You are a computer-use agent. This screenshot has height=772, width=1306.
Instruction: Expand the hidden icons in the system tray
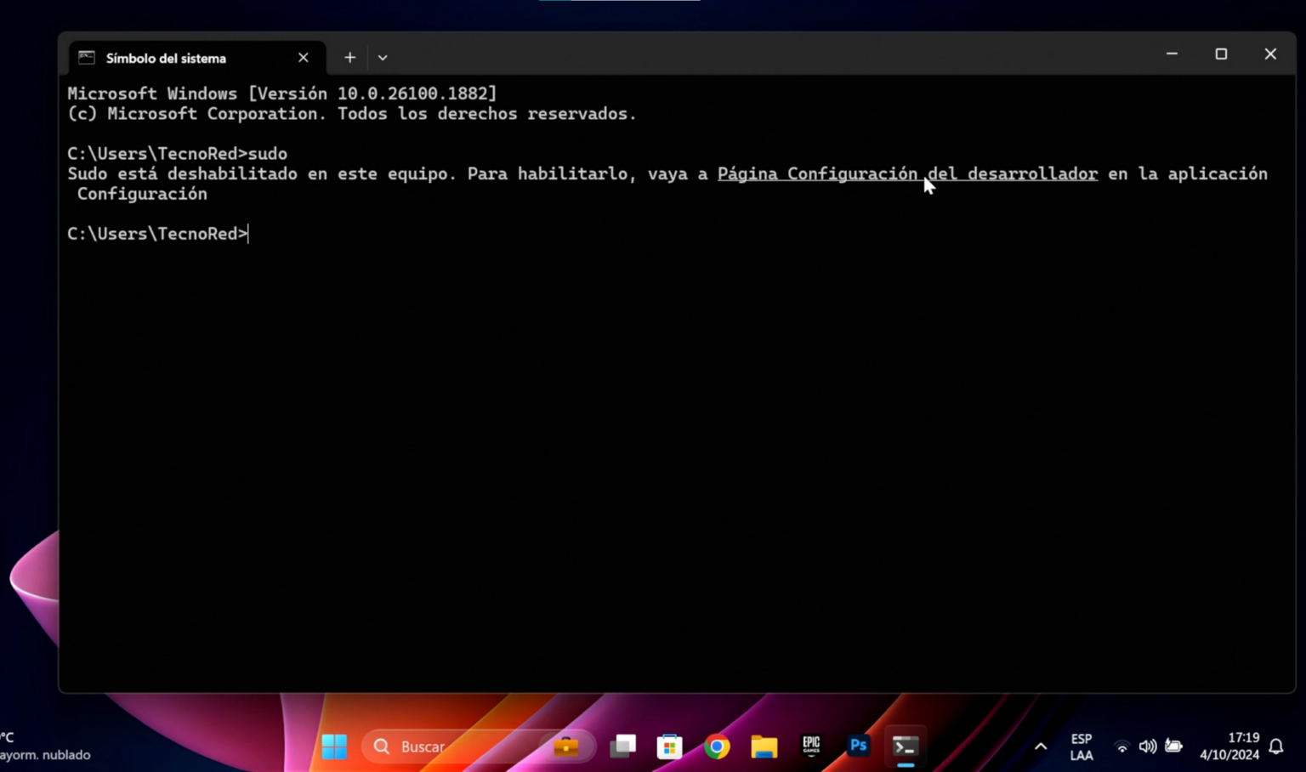pyautogui.click(x=1040, y=746)
